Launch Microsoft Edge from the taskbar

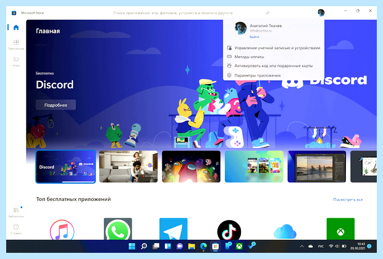point(203,246)
